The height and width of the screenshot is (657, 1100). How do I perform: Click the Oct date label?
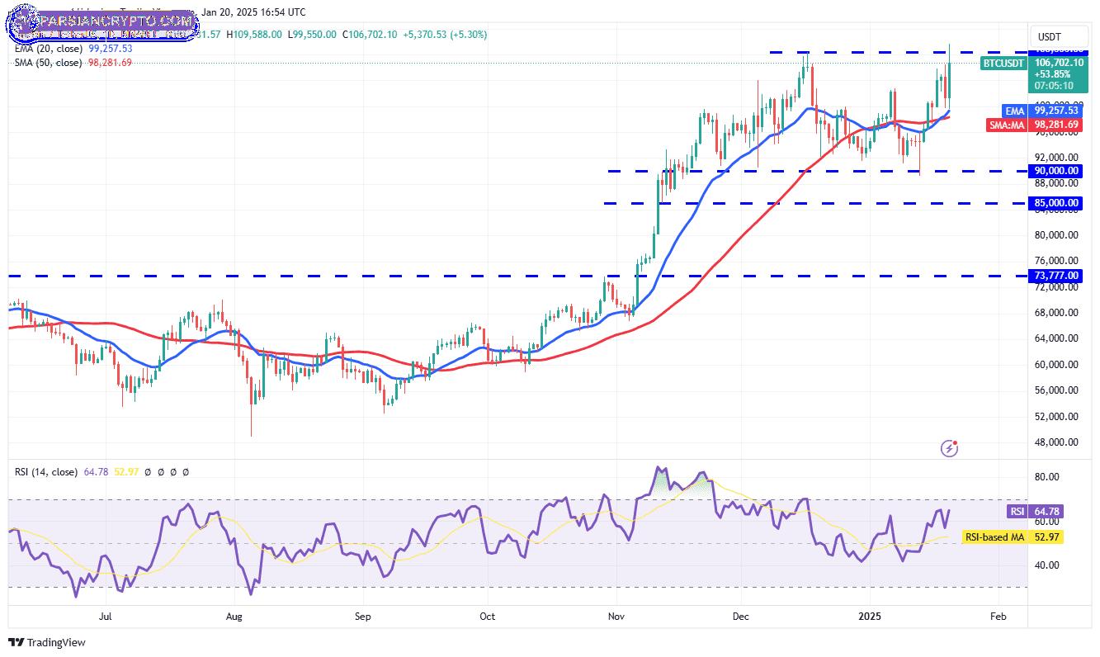[488, 617]
